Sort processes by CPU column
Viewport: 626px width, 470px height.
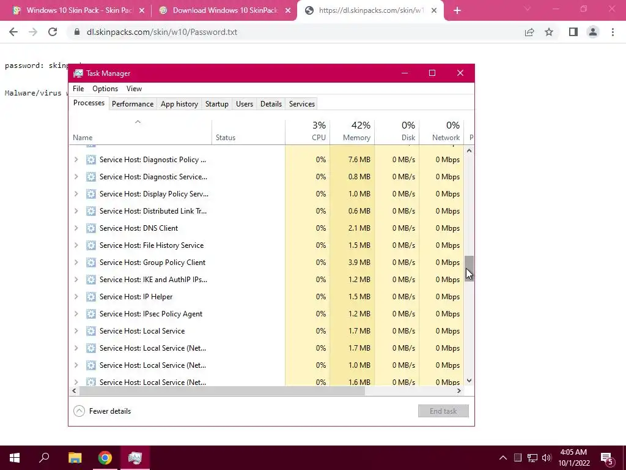pyautogui.click(x=308, y=132)
